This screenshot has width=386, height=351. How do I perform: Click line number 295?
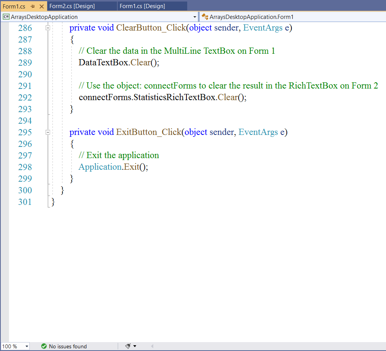point(25,132)
